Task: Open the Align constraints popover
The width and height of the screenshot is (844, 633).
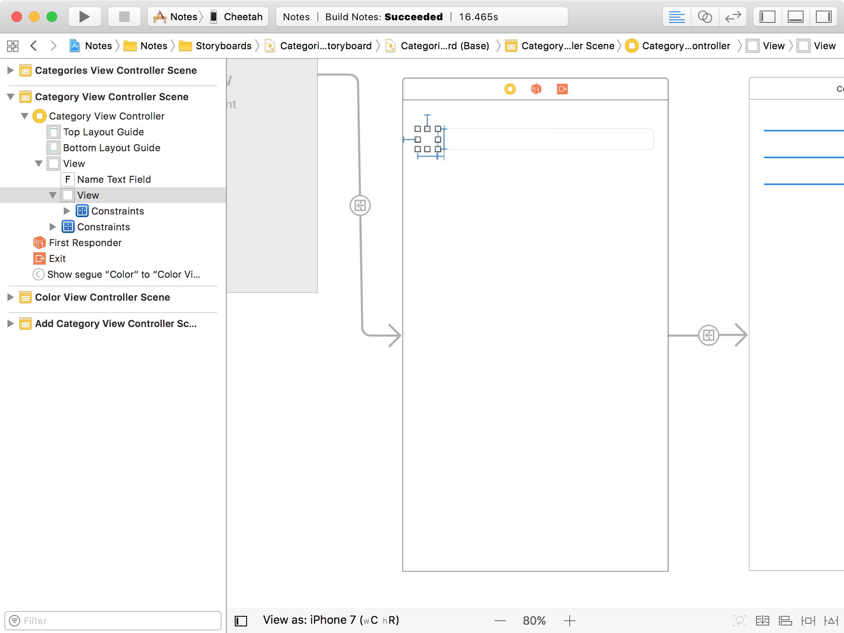Action: [785, 620]
